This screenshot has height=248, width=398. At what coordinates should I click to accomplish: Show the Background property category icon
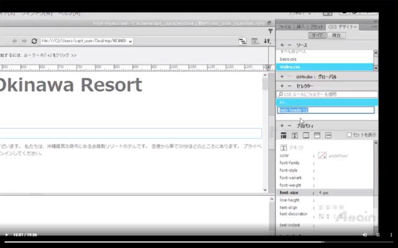[x=317, y=135]
